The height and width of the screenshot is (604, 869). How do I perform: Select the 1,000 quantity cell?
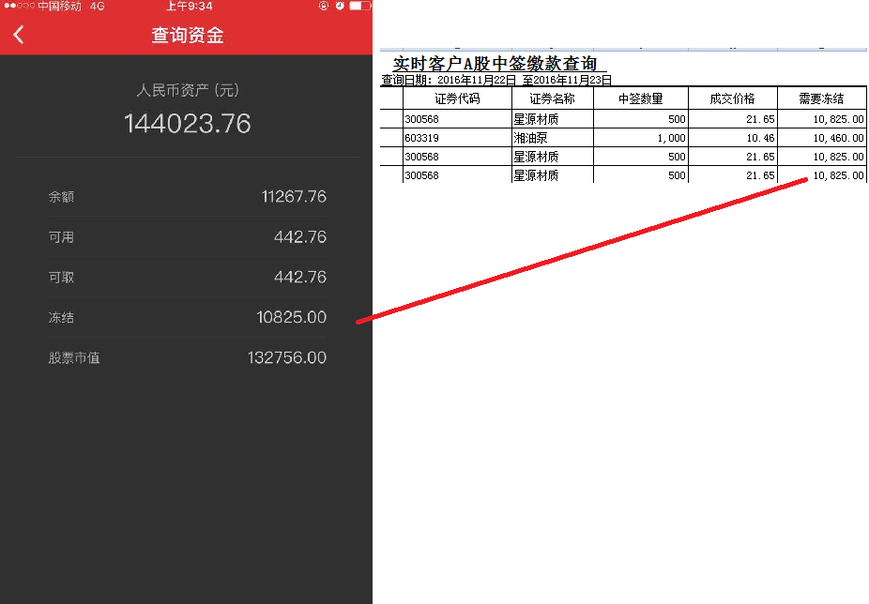pos(641,138)
